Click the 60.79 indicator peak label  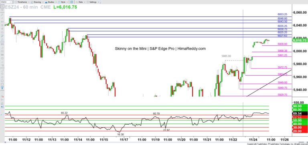[x=156, y=113]
